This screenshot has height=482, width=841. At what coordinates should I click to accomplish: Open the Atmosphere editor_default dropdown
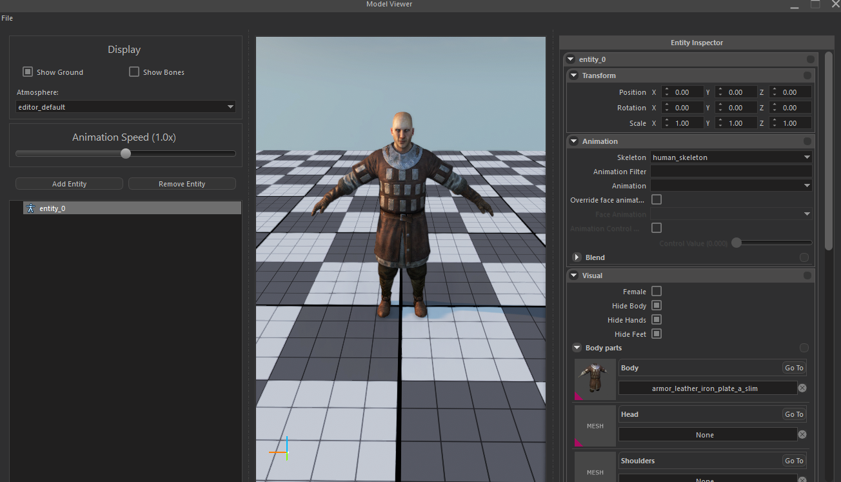[x=126, y=107]
